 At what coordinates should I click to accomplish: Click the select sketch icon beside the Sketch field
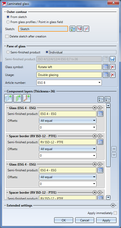72,29
